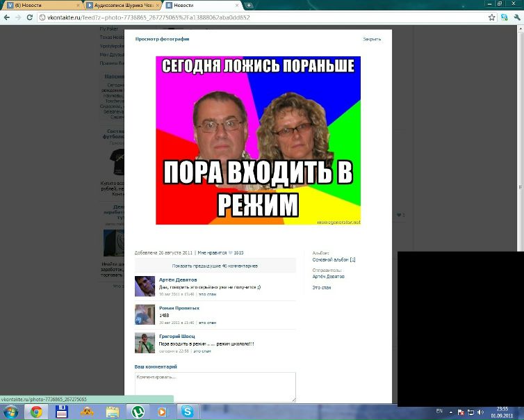Click Роман Пропитых's avatar thumbnail
524x420 pixels.
point(145,314)
